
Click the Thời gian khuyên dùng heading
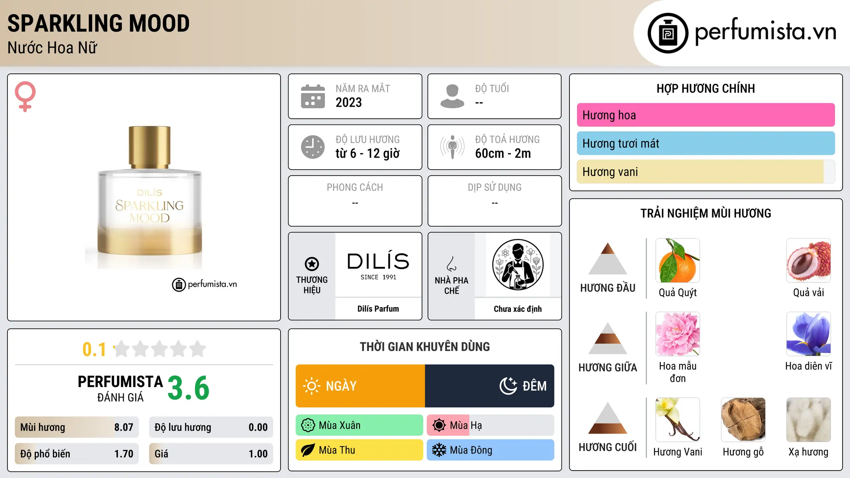coord(425,346)
